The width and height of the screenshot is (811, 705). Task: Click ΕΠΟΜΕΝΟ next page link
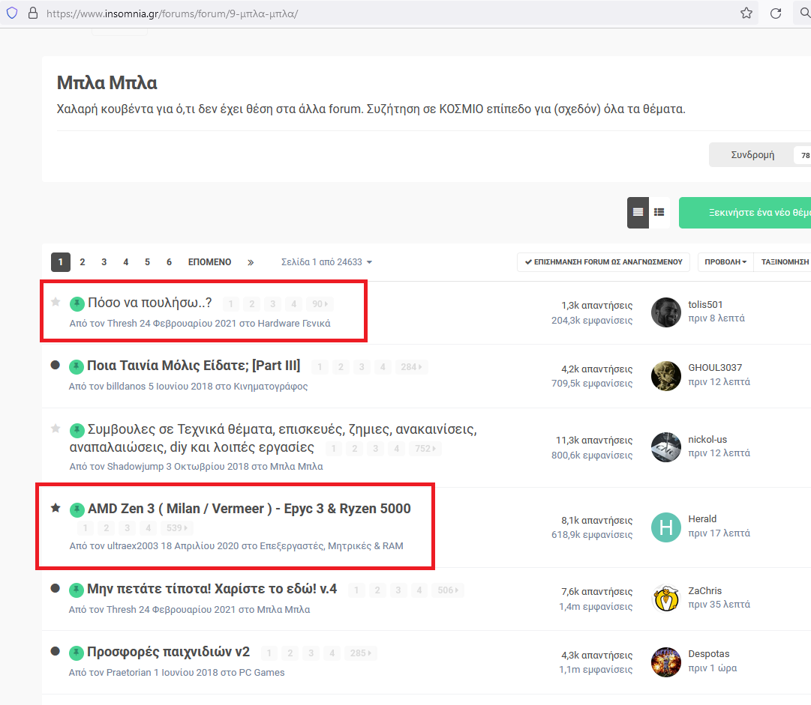(x=209, y=262)
